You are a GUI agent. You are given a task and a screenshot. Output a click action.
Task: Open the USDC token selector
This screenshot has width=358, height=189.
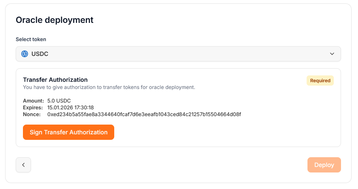[178, 54]
